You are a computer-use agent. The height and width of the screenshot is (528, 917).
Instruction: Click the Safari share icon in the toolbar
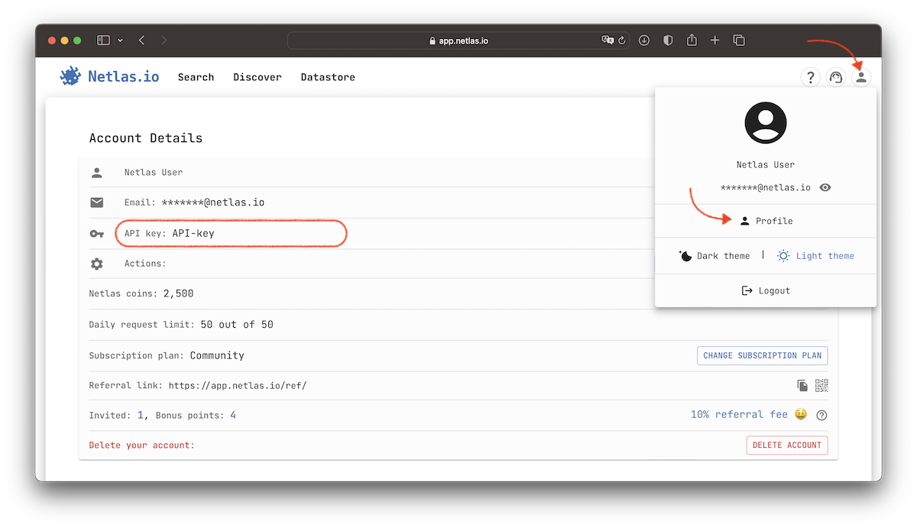click(x=692, y=40)
